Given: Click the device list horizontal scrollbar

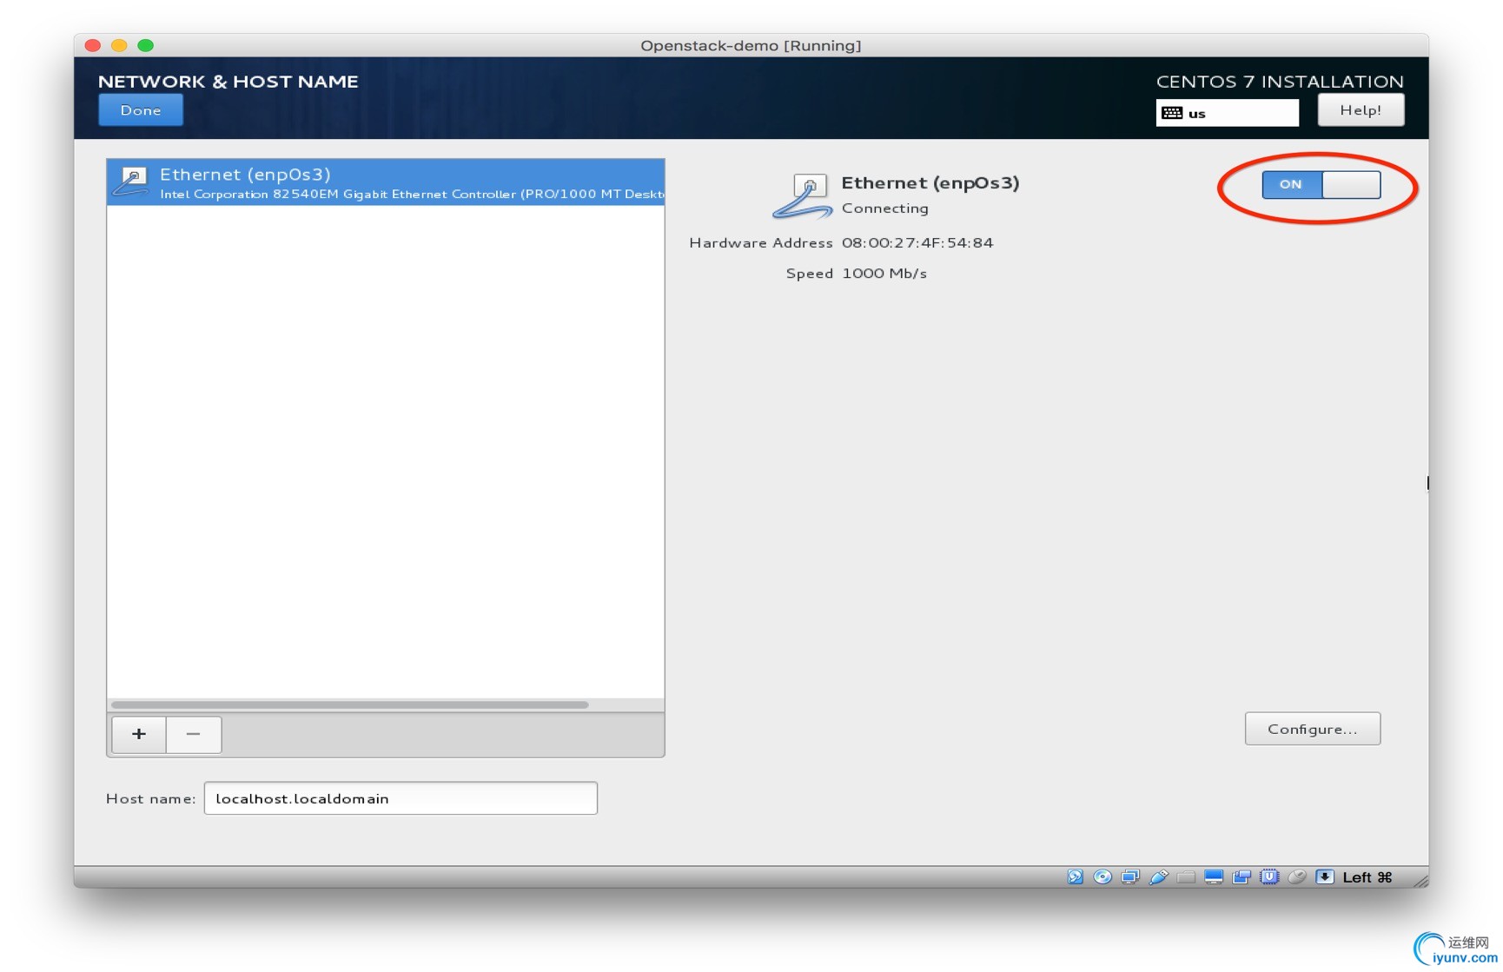Looking at the screenshot, I should [350, 704].
